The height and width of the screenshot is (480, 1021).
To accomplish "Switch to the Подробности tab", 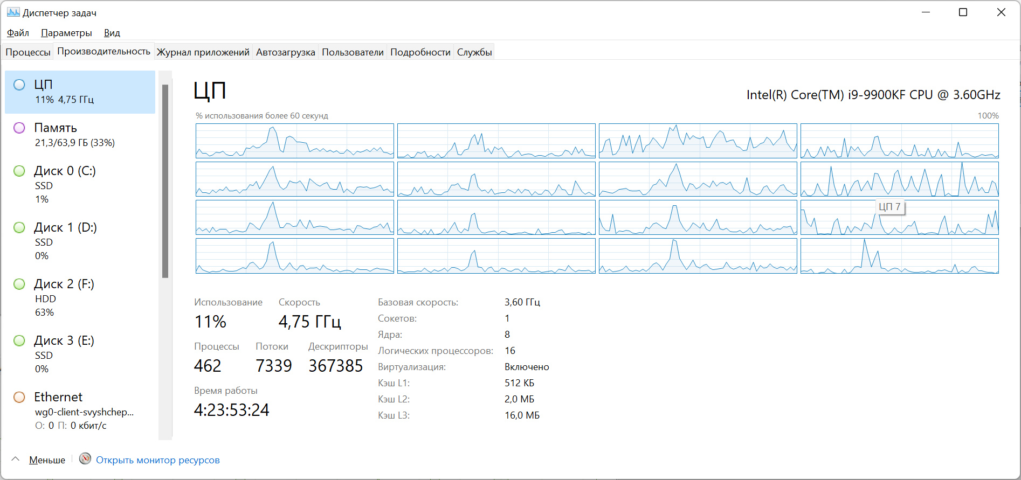I will 420,52.
